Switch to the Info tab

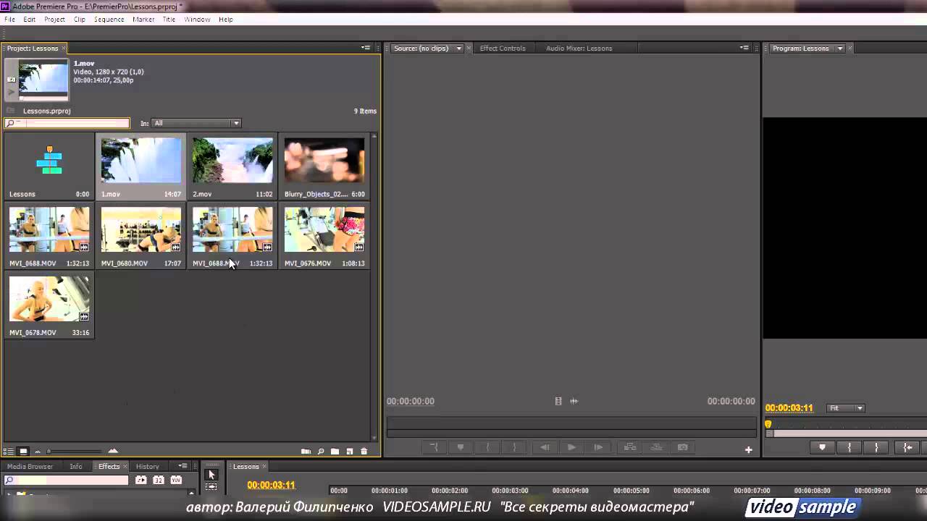click(76, 467)
